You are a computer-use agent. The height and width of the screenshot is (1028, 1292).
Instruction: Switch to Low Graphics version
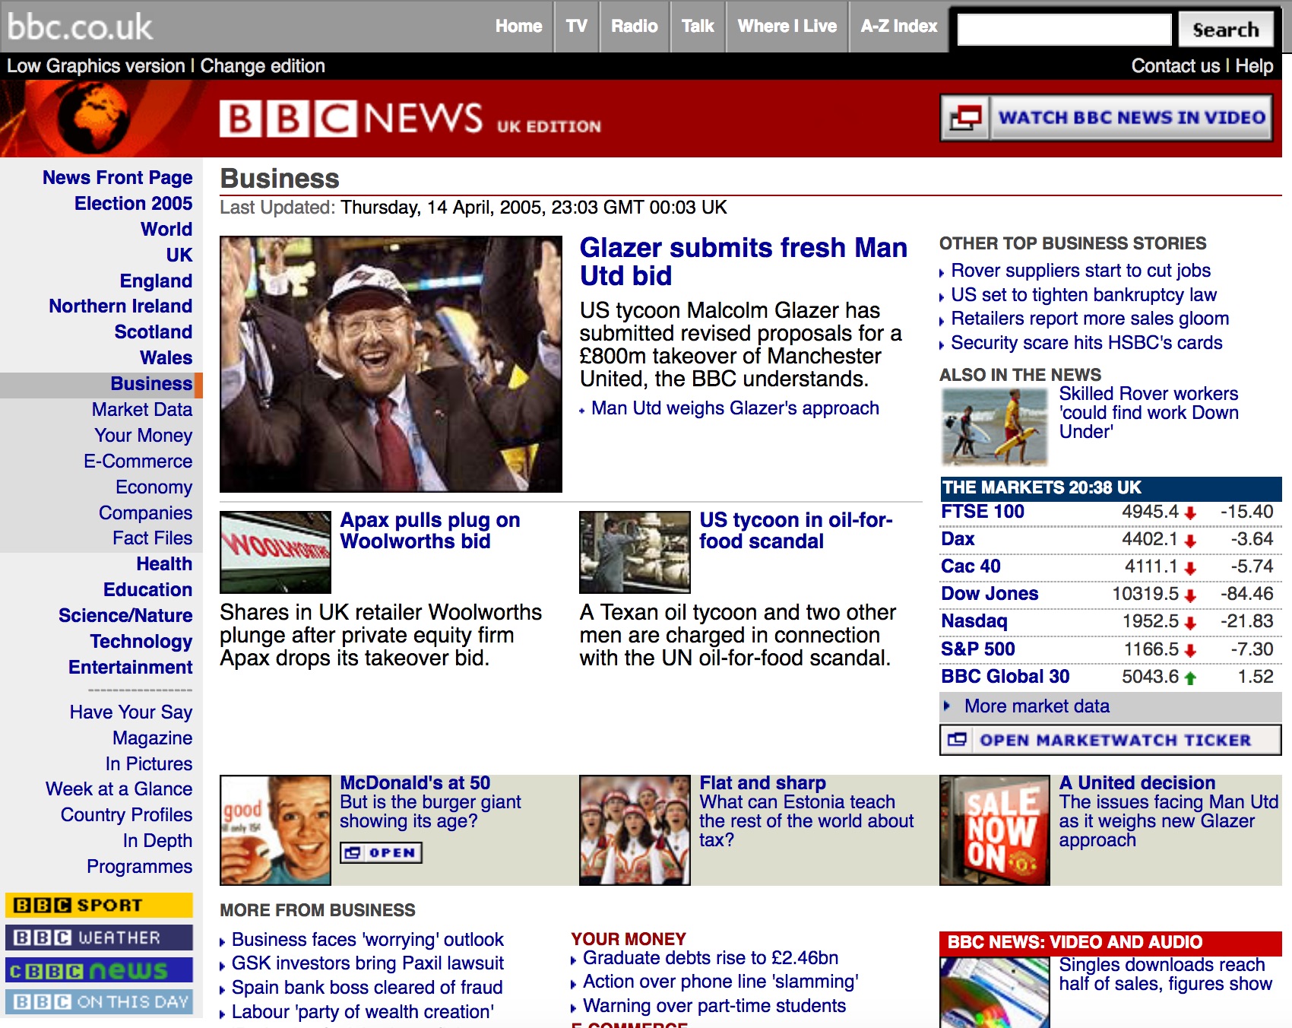click(x=96, y=66)
